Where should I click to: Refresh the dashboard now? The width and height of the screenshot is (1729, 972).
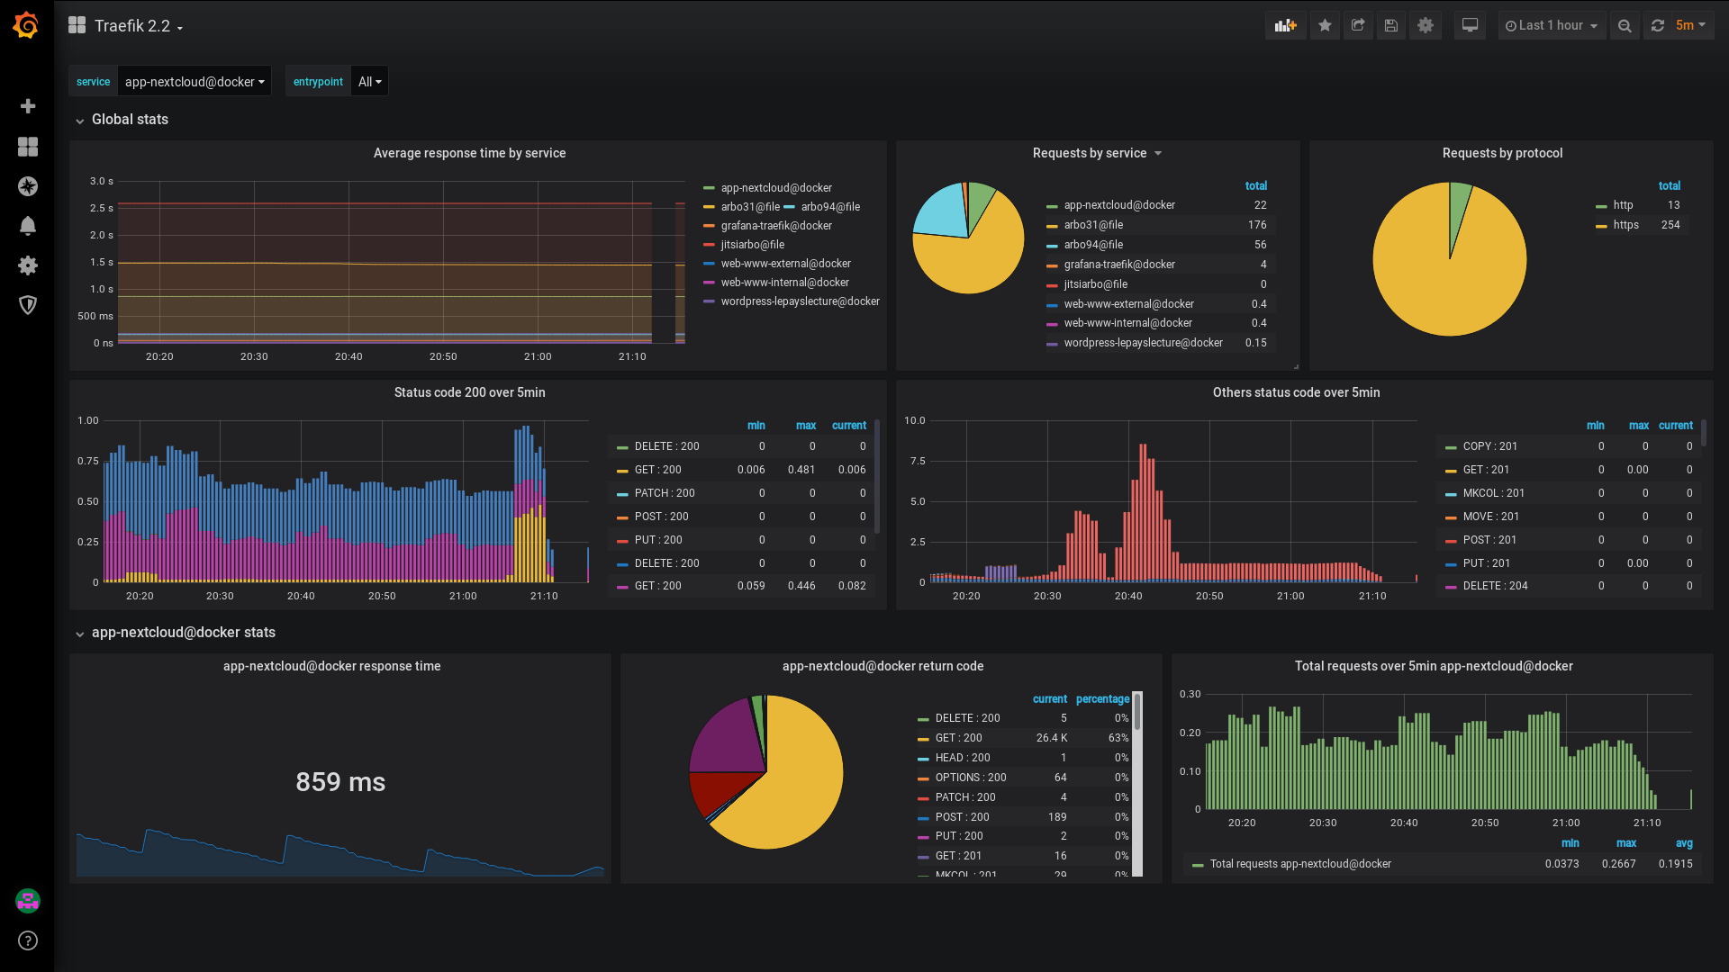(1658, 25)
